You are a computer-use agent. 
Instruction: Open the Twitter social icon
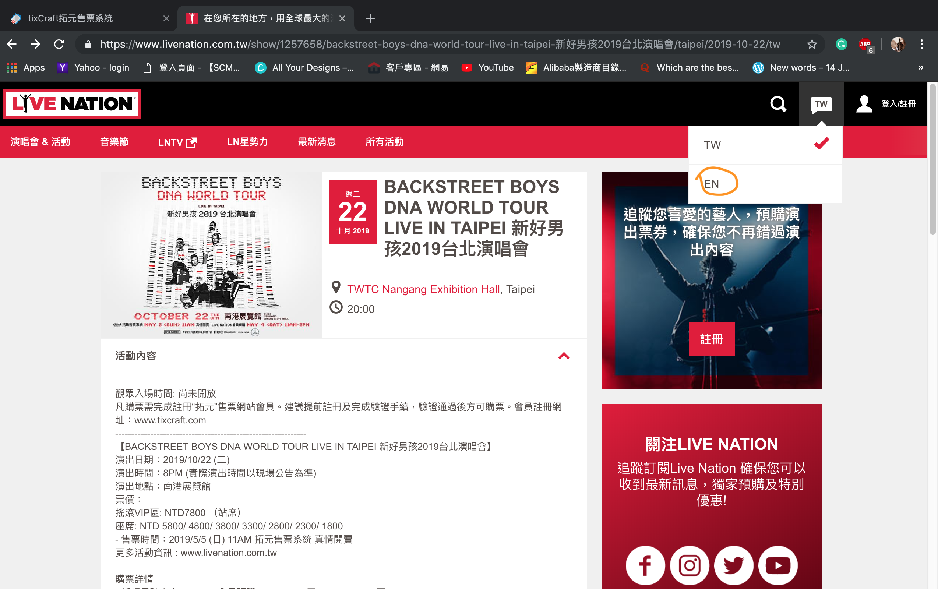click(x=733, y=565)
